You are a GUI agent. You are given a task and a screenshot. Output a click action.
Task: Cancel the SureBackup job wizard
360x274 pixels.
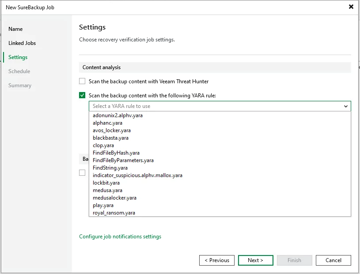[333, 260]
